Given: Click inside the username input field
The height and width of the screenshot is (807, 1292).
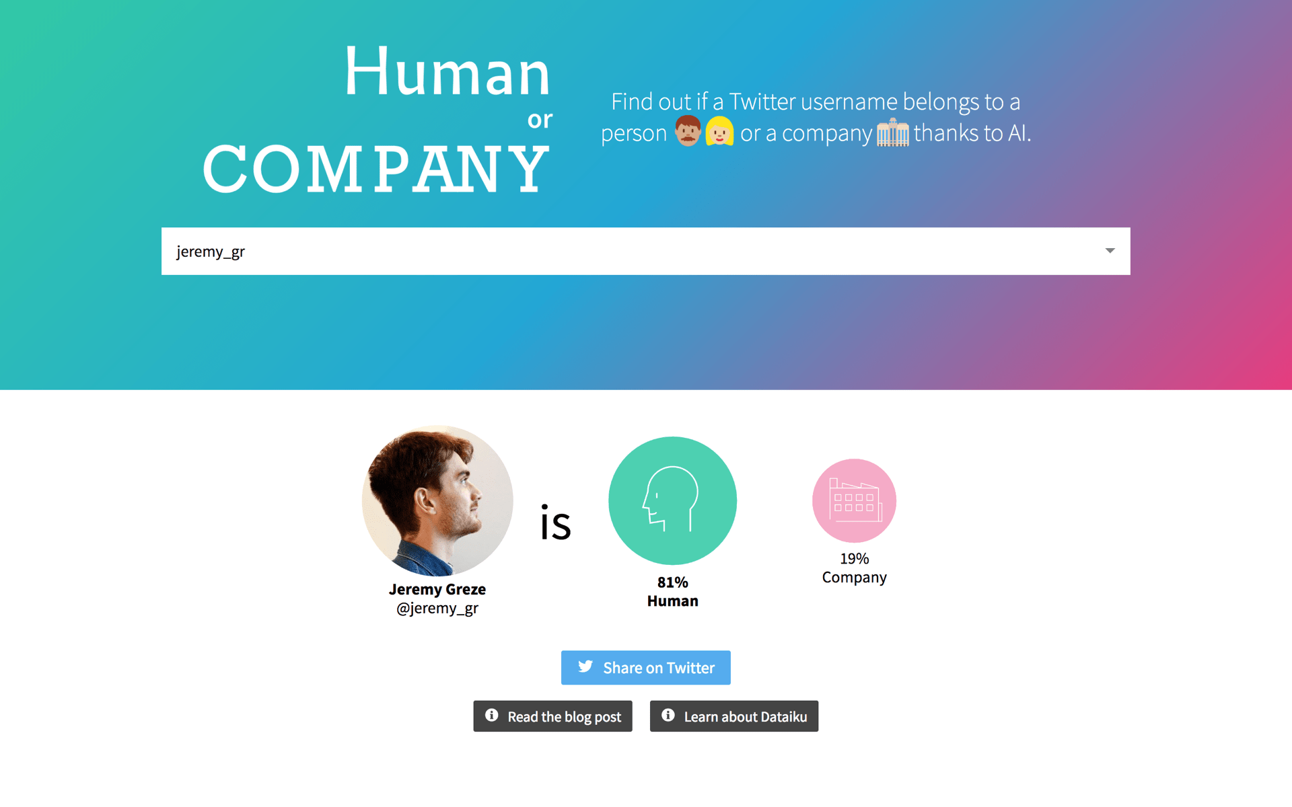Looking at the screenshot, I should pos(471,251).
